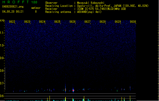Click the 0.7 frequency axis label
Image resolution: width=159 pixels, height=101 pixels.
[x=2, y=83]
